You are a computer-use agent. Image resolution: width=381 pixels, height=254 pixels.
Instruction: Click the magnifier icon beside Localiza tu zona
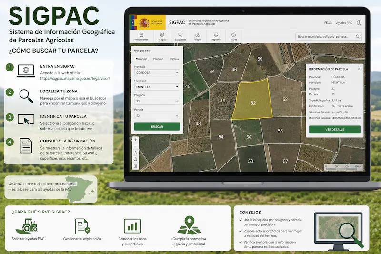(x=26, y=96)
